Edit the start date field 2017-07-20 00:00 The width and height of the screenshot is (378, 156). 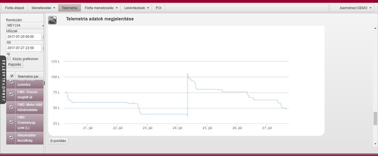pos(24,37)
